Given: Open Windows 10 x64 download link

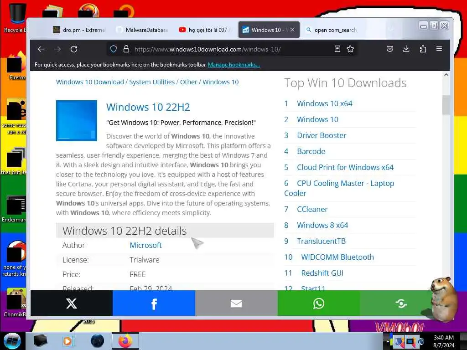Looking at the screenshot, I should click(x=325, y=103).
